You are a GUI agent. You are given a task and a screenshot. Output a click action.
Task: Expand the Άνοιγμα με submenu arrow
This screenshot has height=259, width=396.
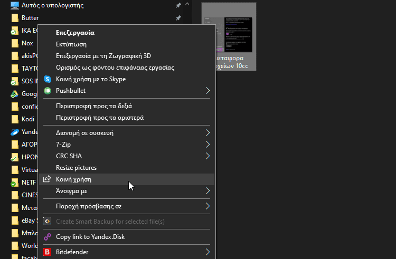coord(208,191)
